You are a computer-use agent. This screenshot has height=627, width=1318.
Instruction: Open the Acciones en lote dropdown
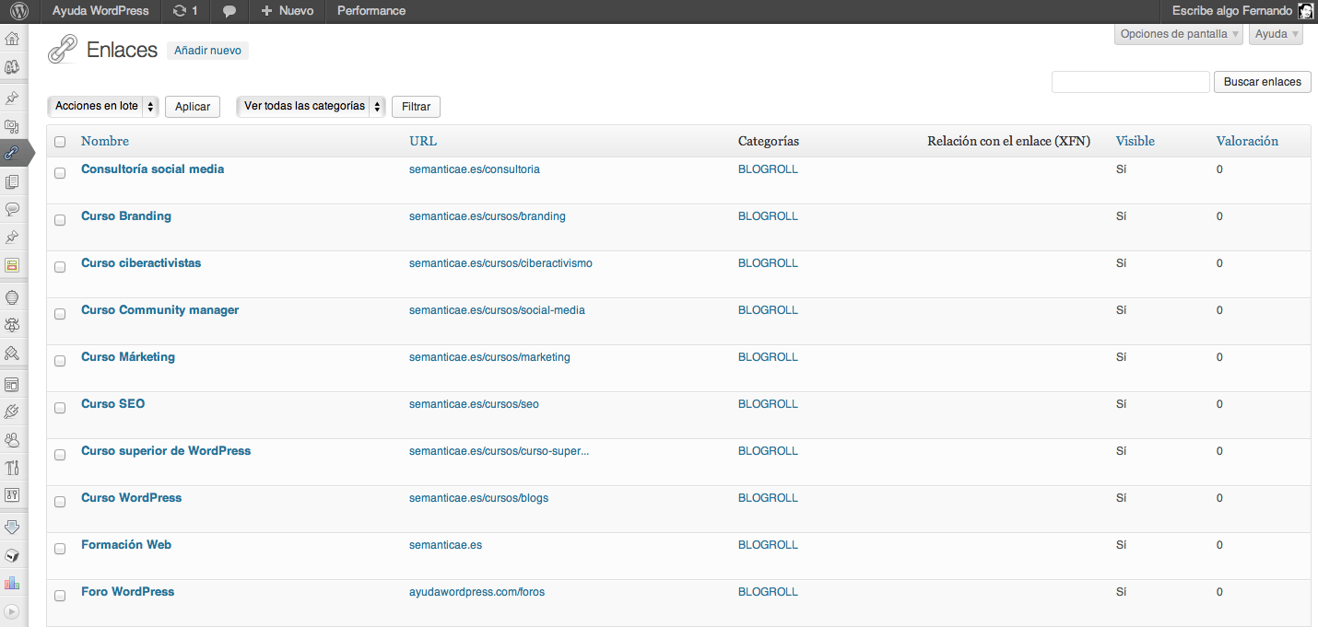[102, 107]
